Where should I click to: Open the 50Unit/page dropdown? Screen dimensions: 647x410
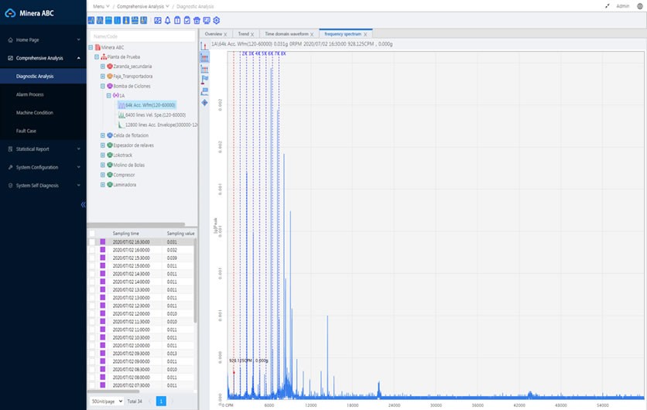click(x=107, y=401)
